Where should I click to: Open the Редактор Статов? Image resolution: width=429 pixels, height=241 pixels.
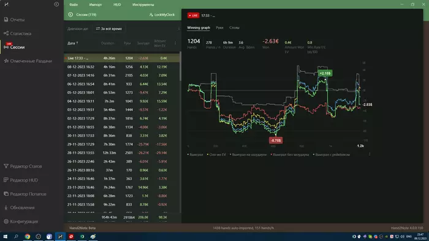click(x=23, y=166)
